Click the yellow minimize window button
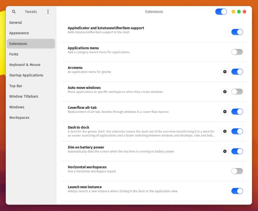 (233, 12)
